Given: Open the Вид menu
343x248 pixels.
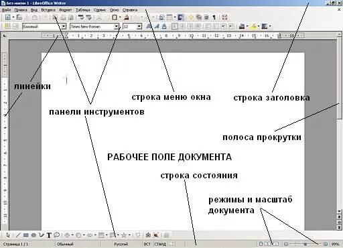Looking at the screenshot, I should click(34, 10).
